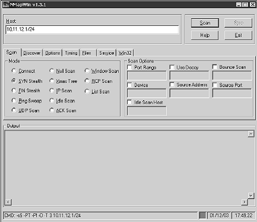Tick the Bounce Scan checkbox
257x222 pixels.
[x=215, y=67]
